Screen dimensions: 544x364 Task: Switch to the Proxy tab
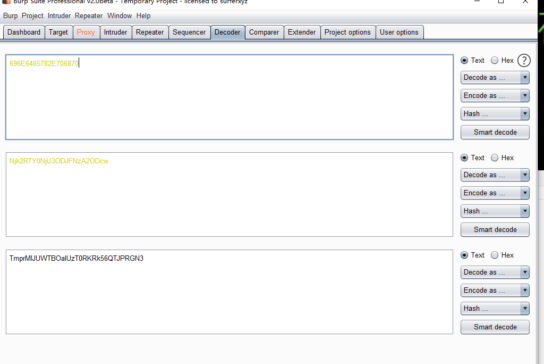coord(86,32)
